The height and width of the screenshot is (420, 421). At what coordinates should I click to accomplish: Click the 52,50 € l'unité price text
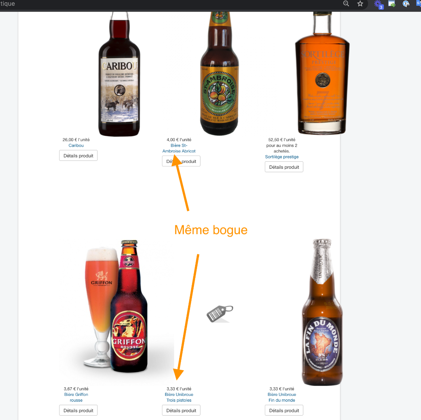[282, 140]
